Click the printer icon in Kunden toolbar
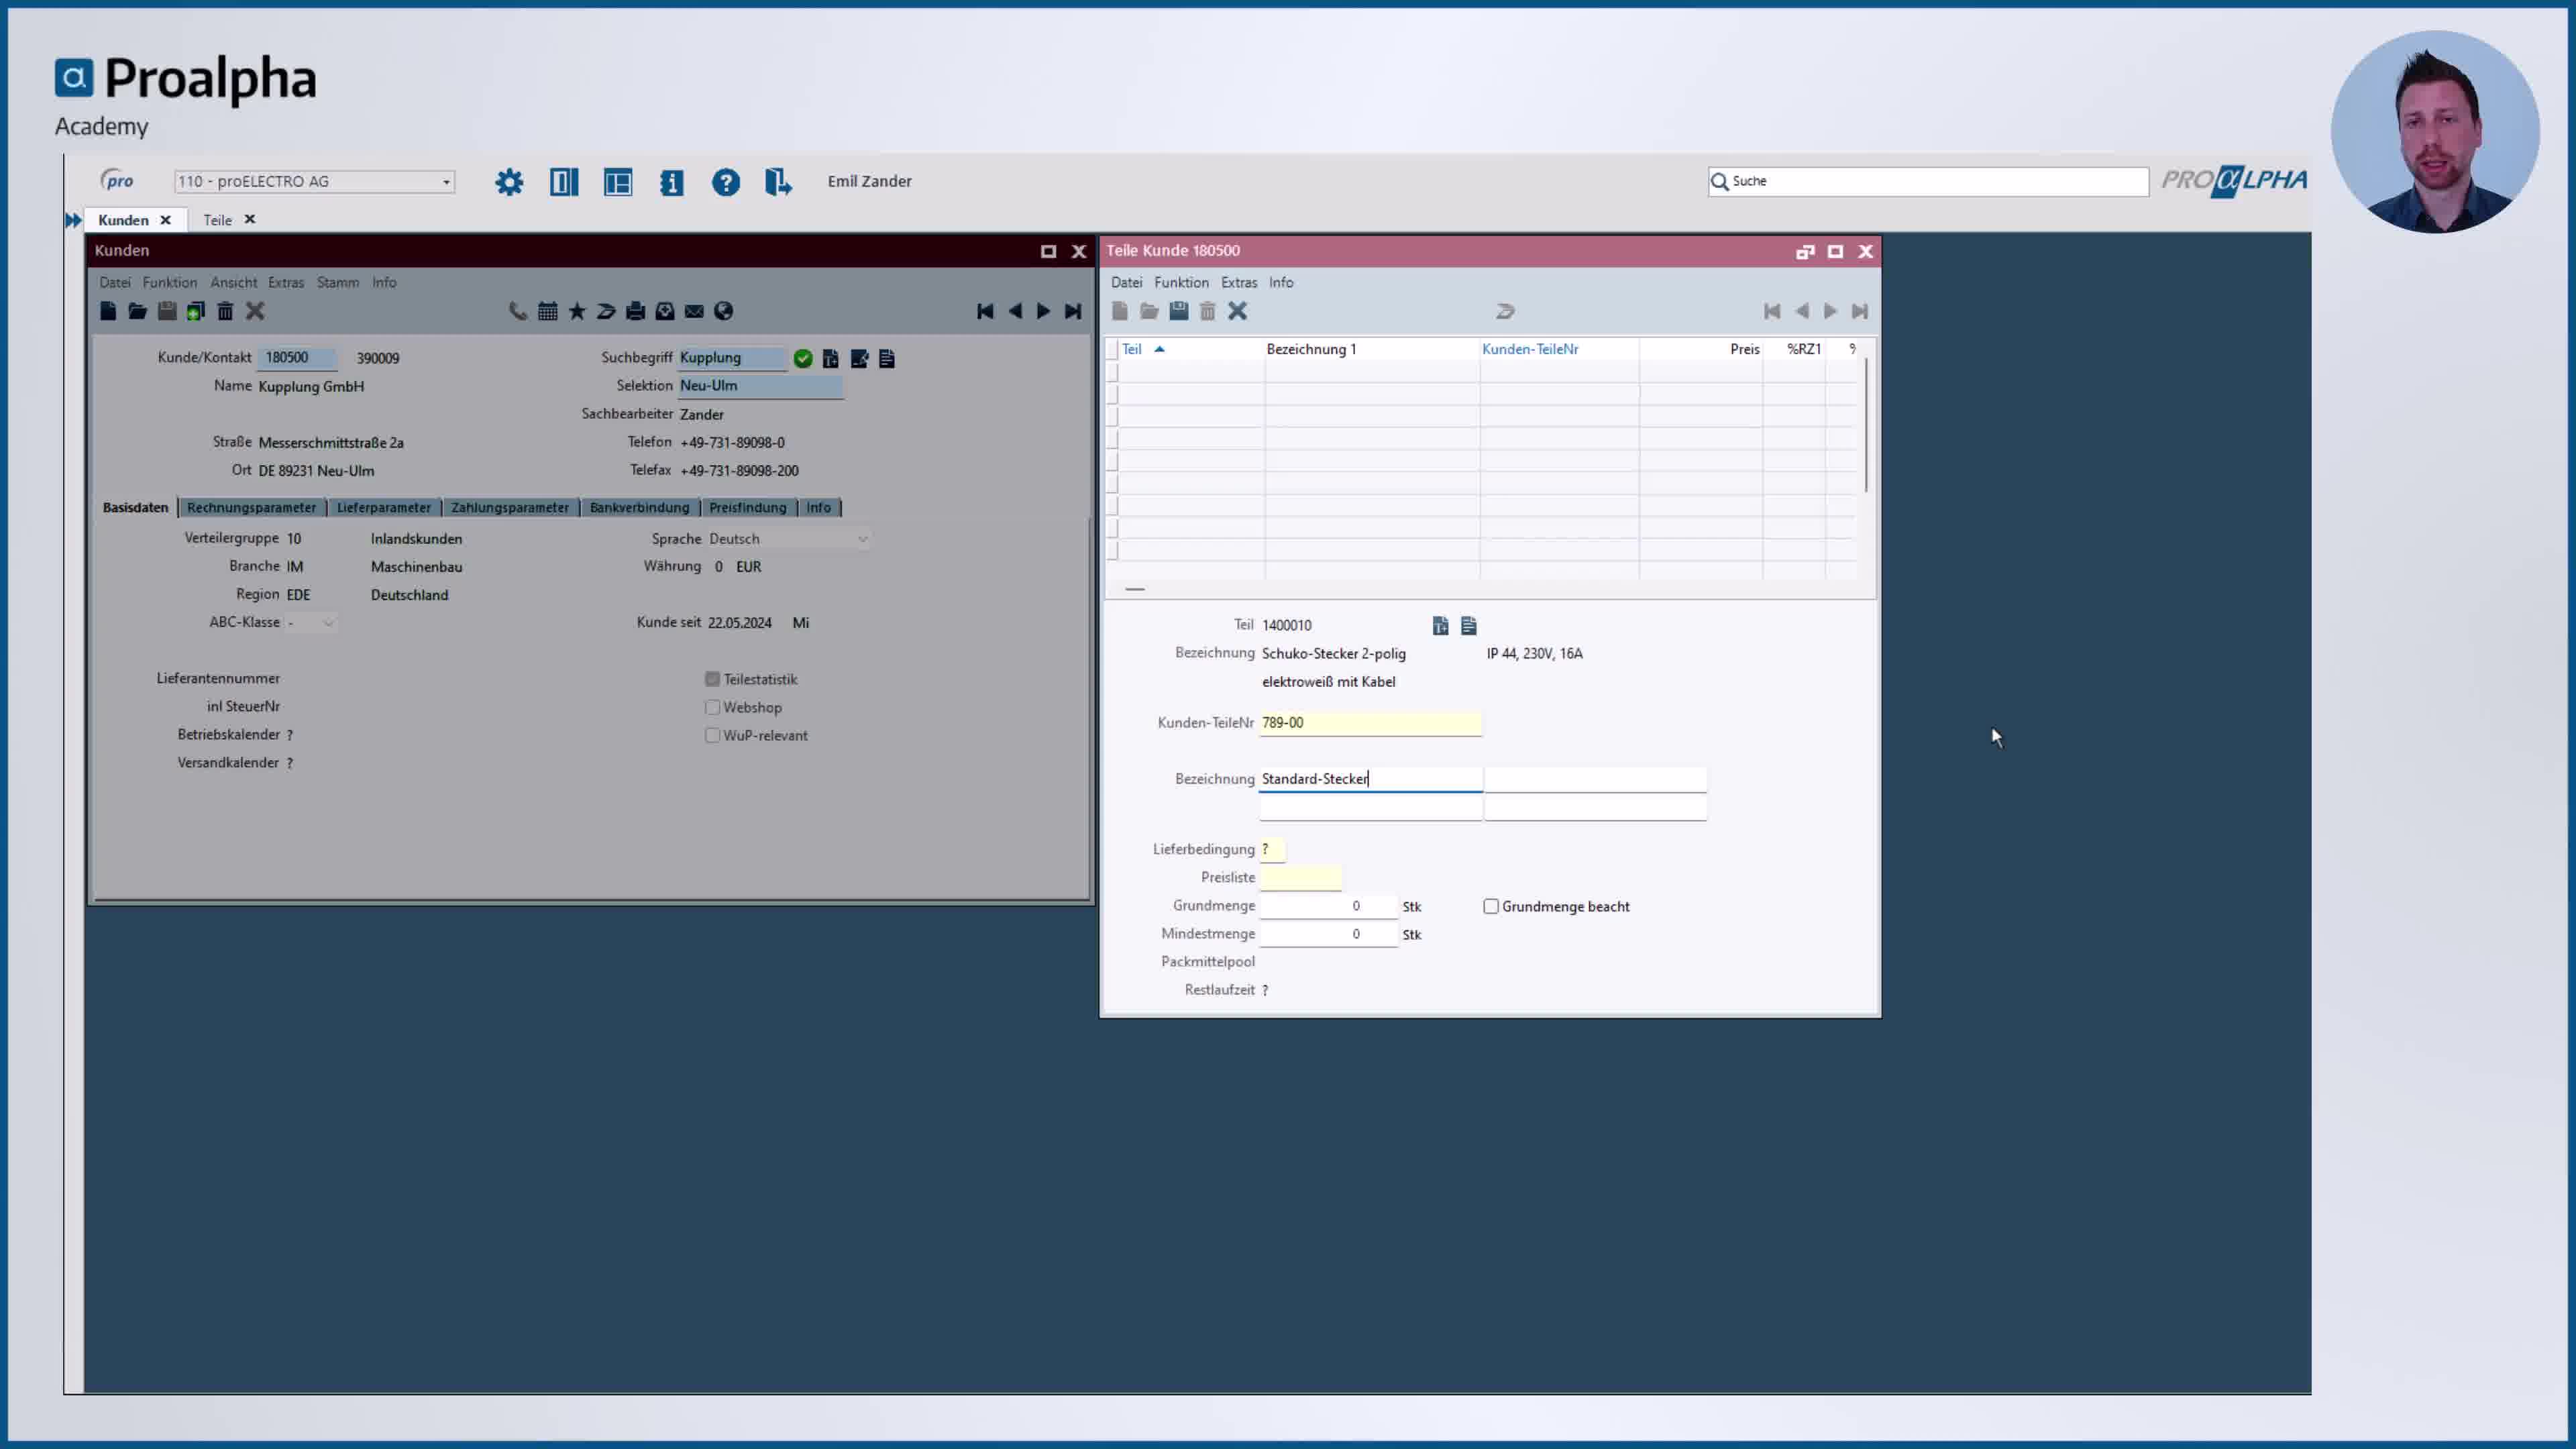Image resolution: width=2576 pixels, height=1449 pixels. coord(635,312)
